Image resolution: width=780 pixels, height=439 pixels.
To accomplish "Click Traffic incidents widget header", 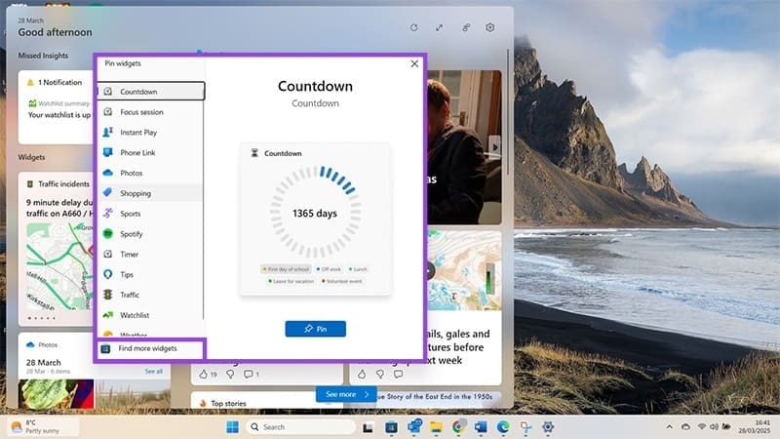I will pyautogui.click(x=58, y=184).
